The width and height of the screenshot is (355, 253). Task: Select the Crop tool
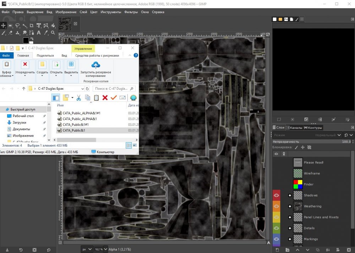click(x=32, y=26)
